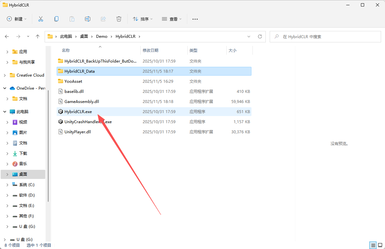The width and height of the screenshot is (385, 249).
Task: Expand the 系统 (C:) drive node
Action: pyautogui.click(x=7, y=185)
